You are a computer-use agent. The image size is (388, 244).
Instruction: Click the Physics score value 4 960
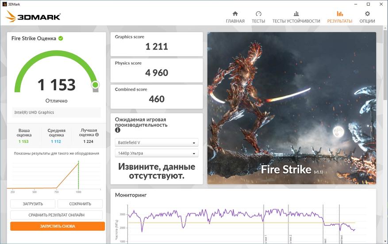(157, 72)
